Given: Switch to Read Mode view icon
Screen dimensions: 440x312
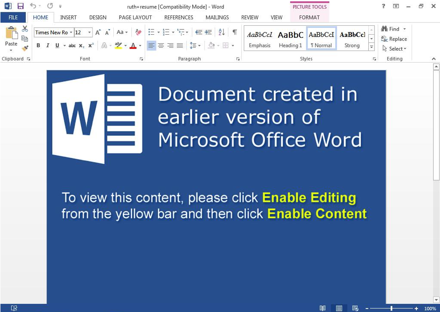Looking at the screenshot, I should click(323, 308).
